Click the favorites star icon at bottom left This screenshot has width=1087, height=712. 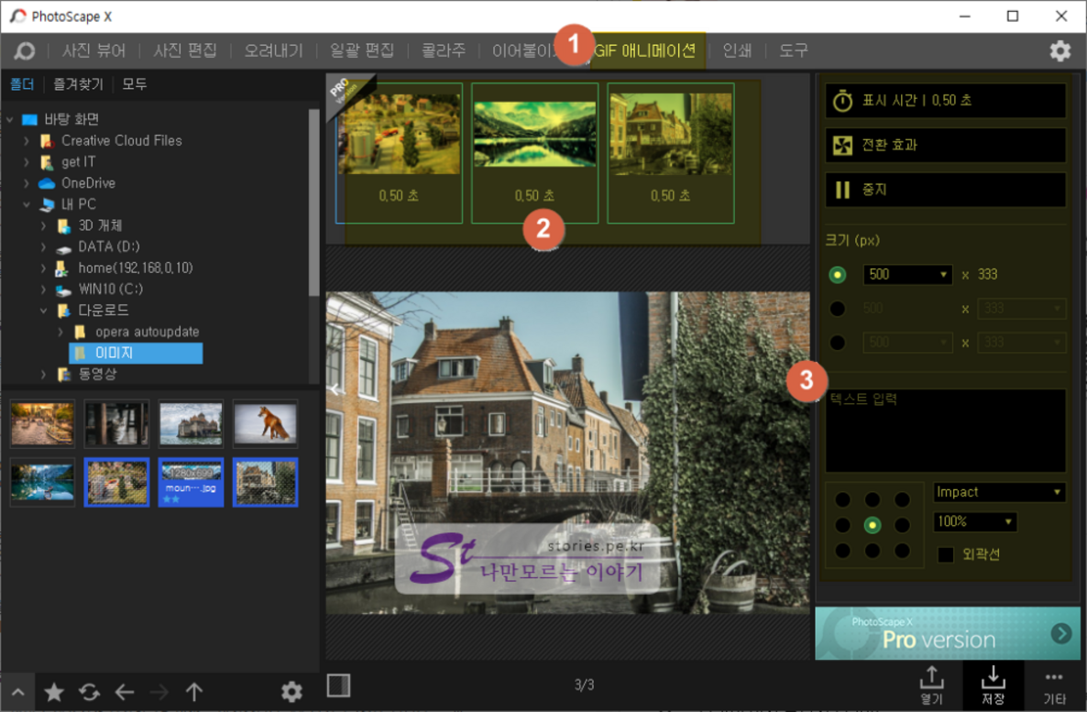54,693
